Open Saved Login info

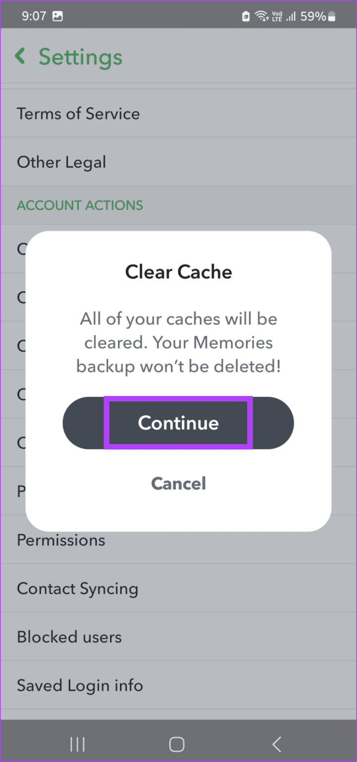pos(80,685)
